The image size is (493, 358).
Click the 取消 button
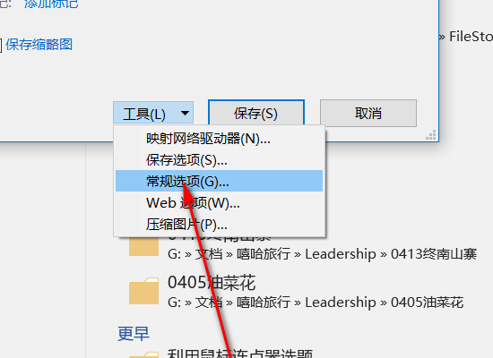point(368,113)
